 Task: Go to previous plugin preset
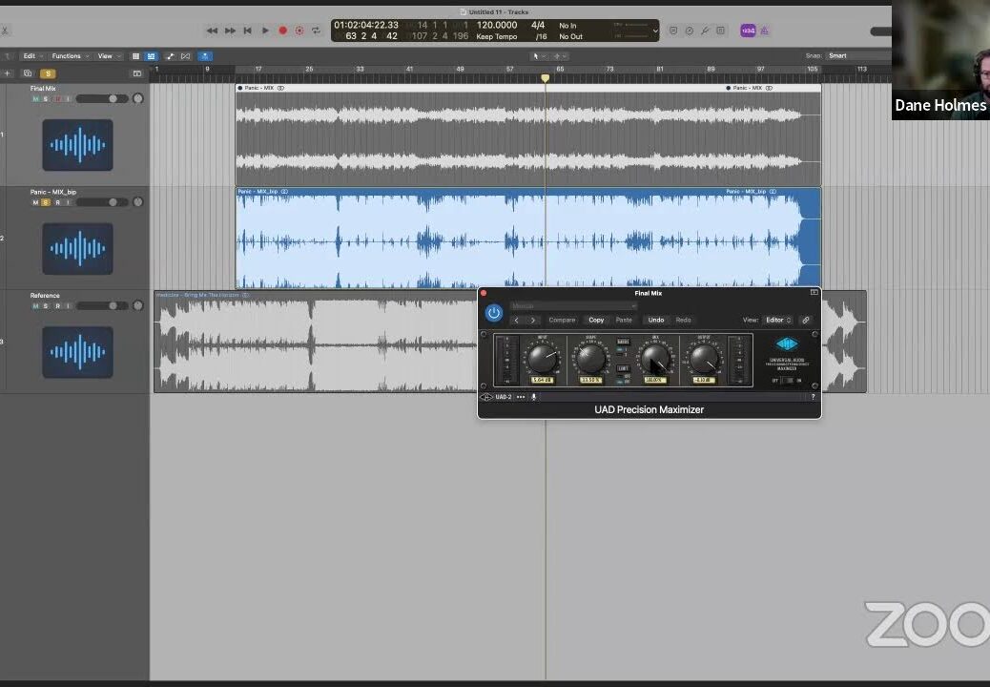pyautogui.click(x=517, y=321)
